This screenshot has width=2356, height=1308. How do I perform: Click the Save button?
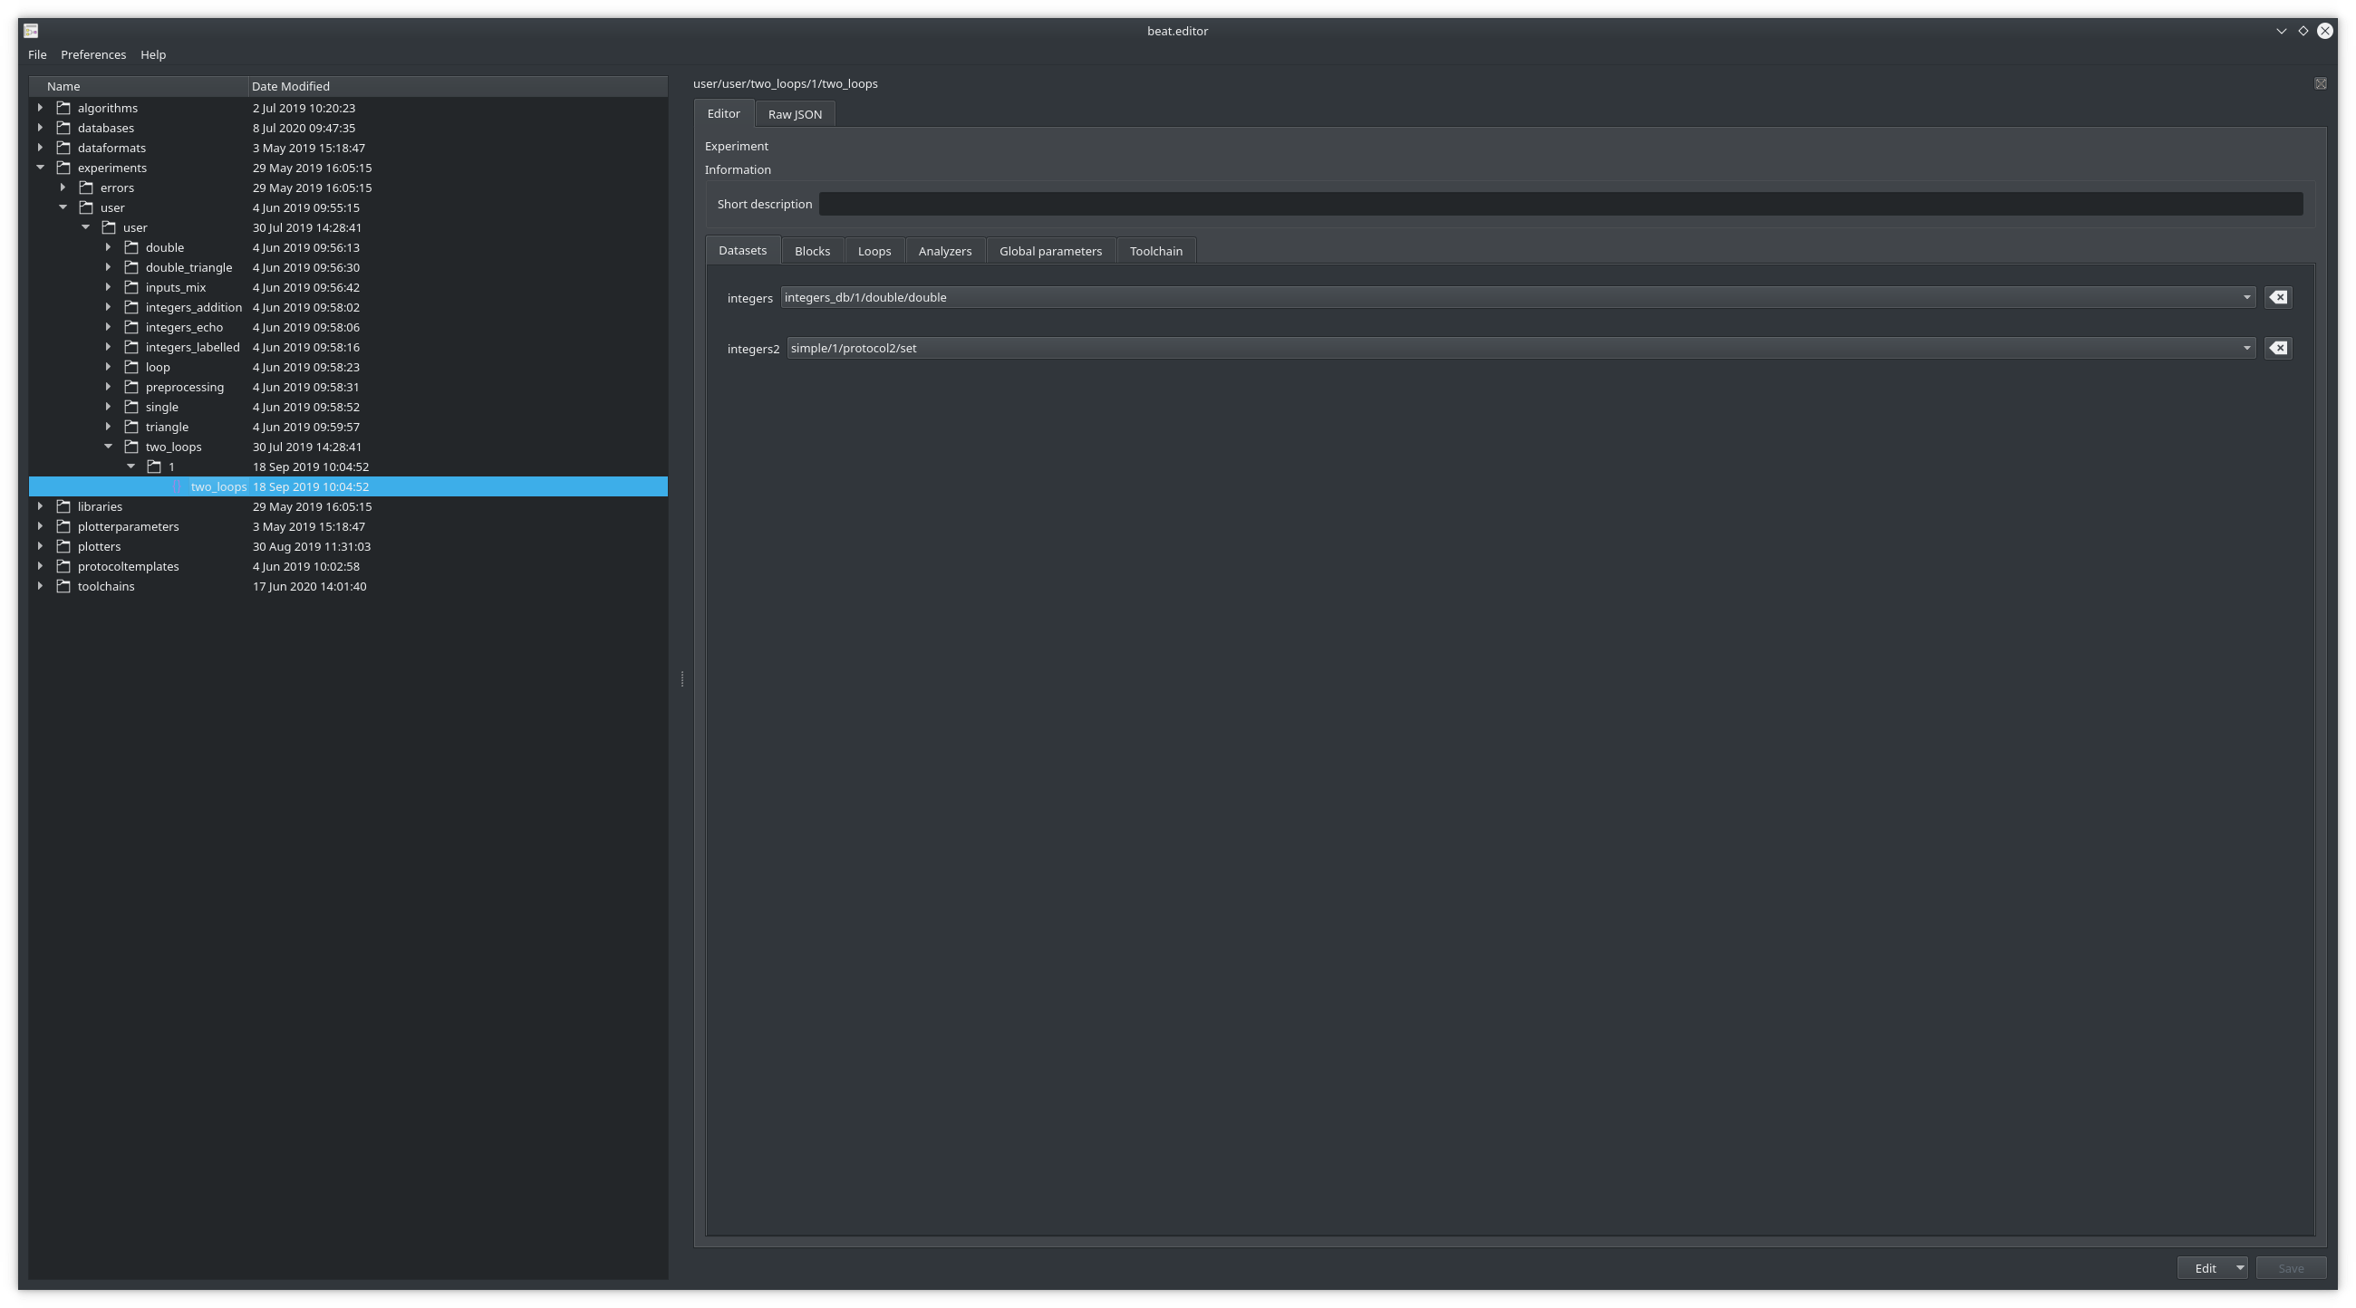(2290, 1268)
